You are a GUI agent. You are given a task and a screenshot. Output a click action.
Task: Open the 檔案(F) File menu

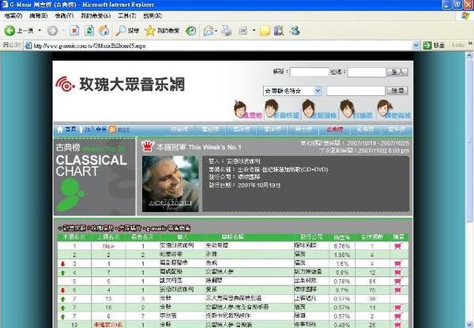point(13,16)
